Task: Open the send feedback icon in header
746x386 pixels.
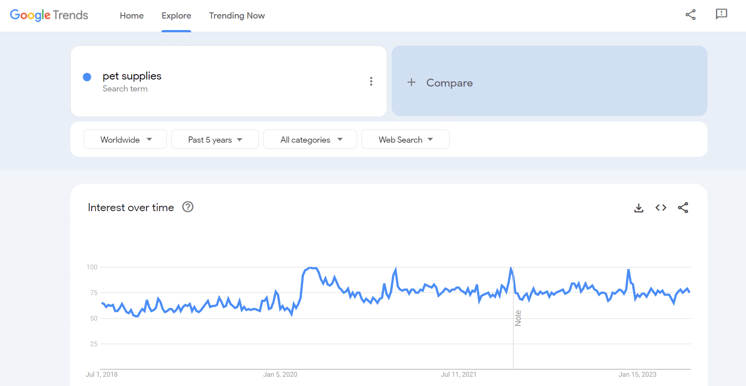Action: (721, 15)
